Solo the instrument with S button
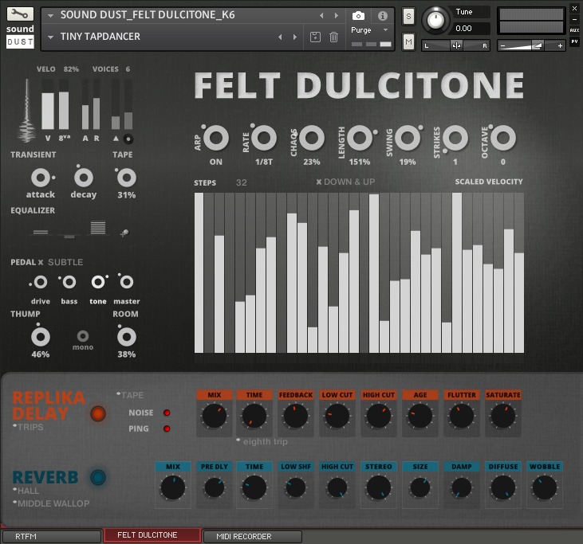 coord(408,16)
